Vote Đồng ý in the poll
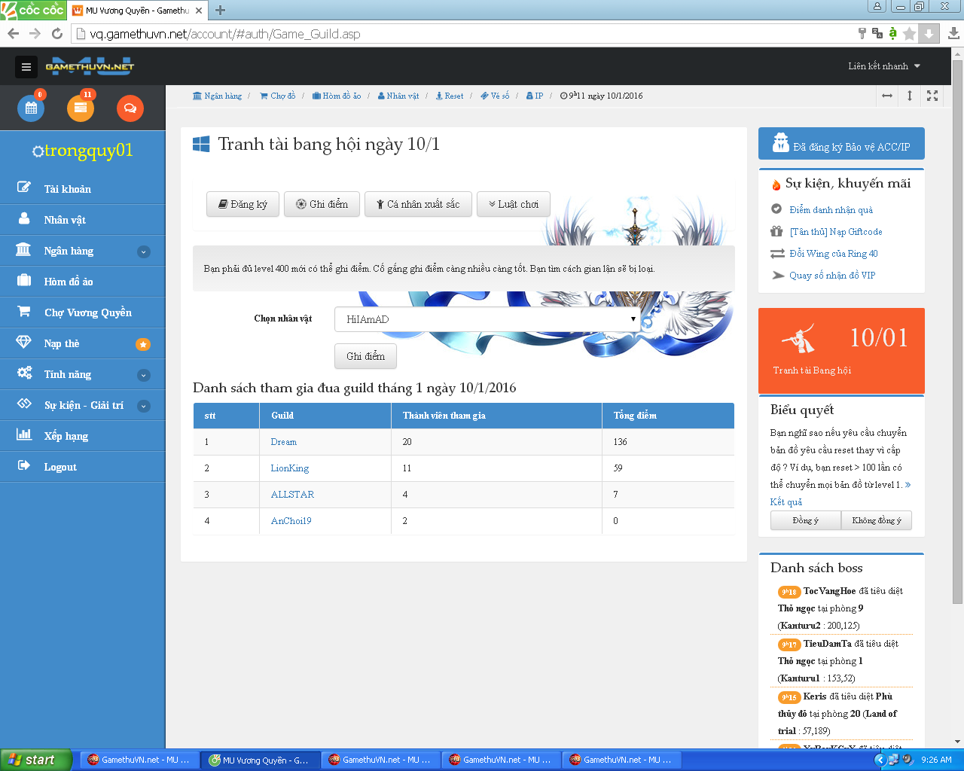 [x=805, y=520]
